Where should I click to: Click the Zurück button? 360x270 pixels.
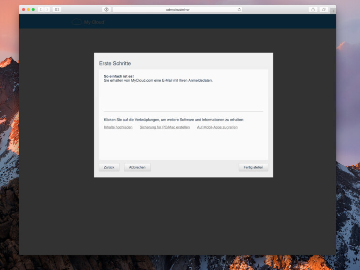click(109, 167)
